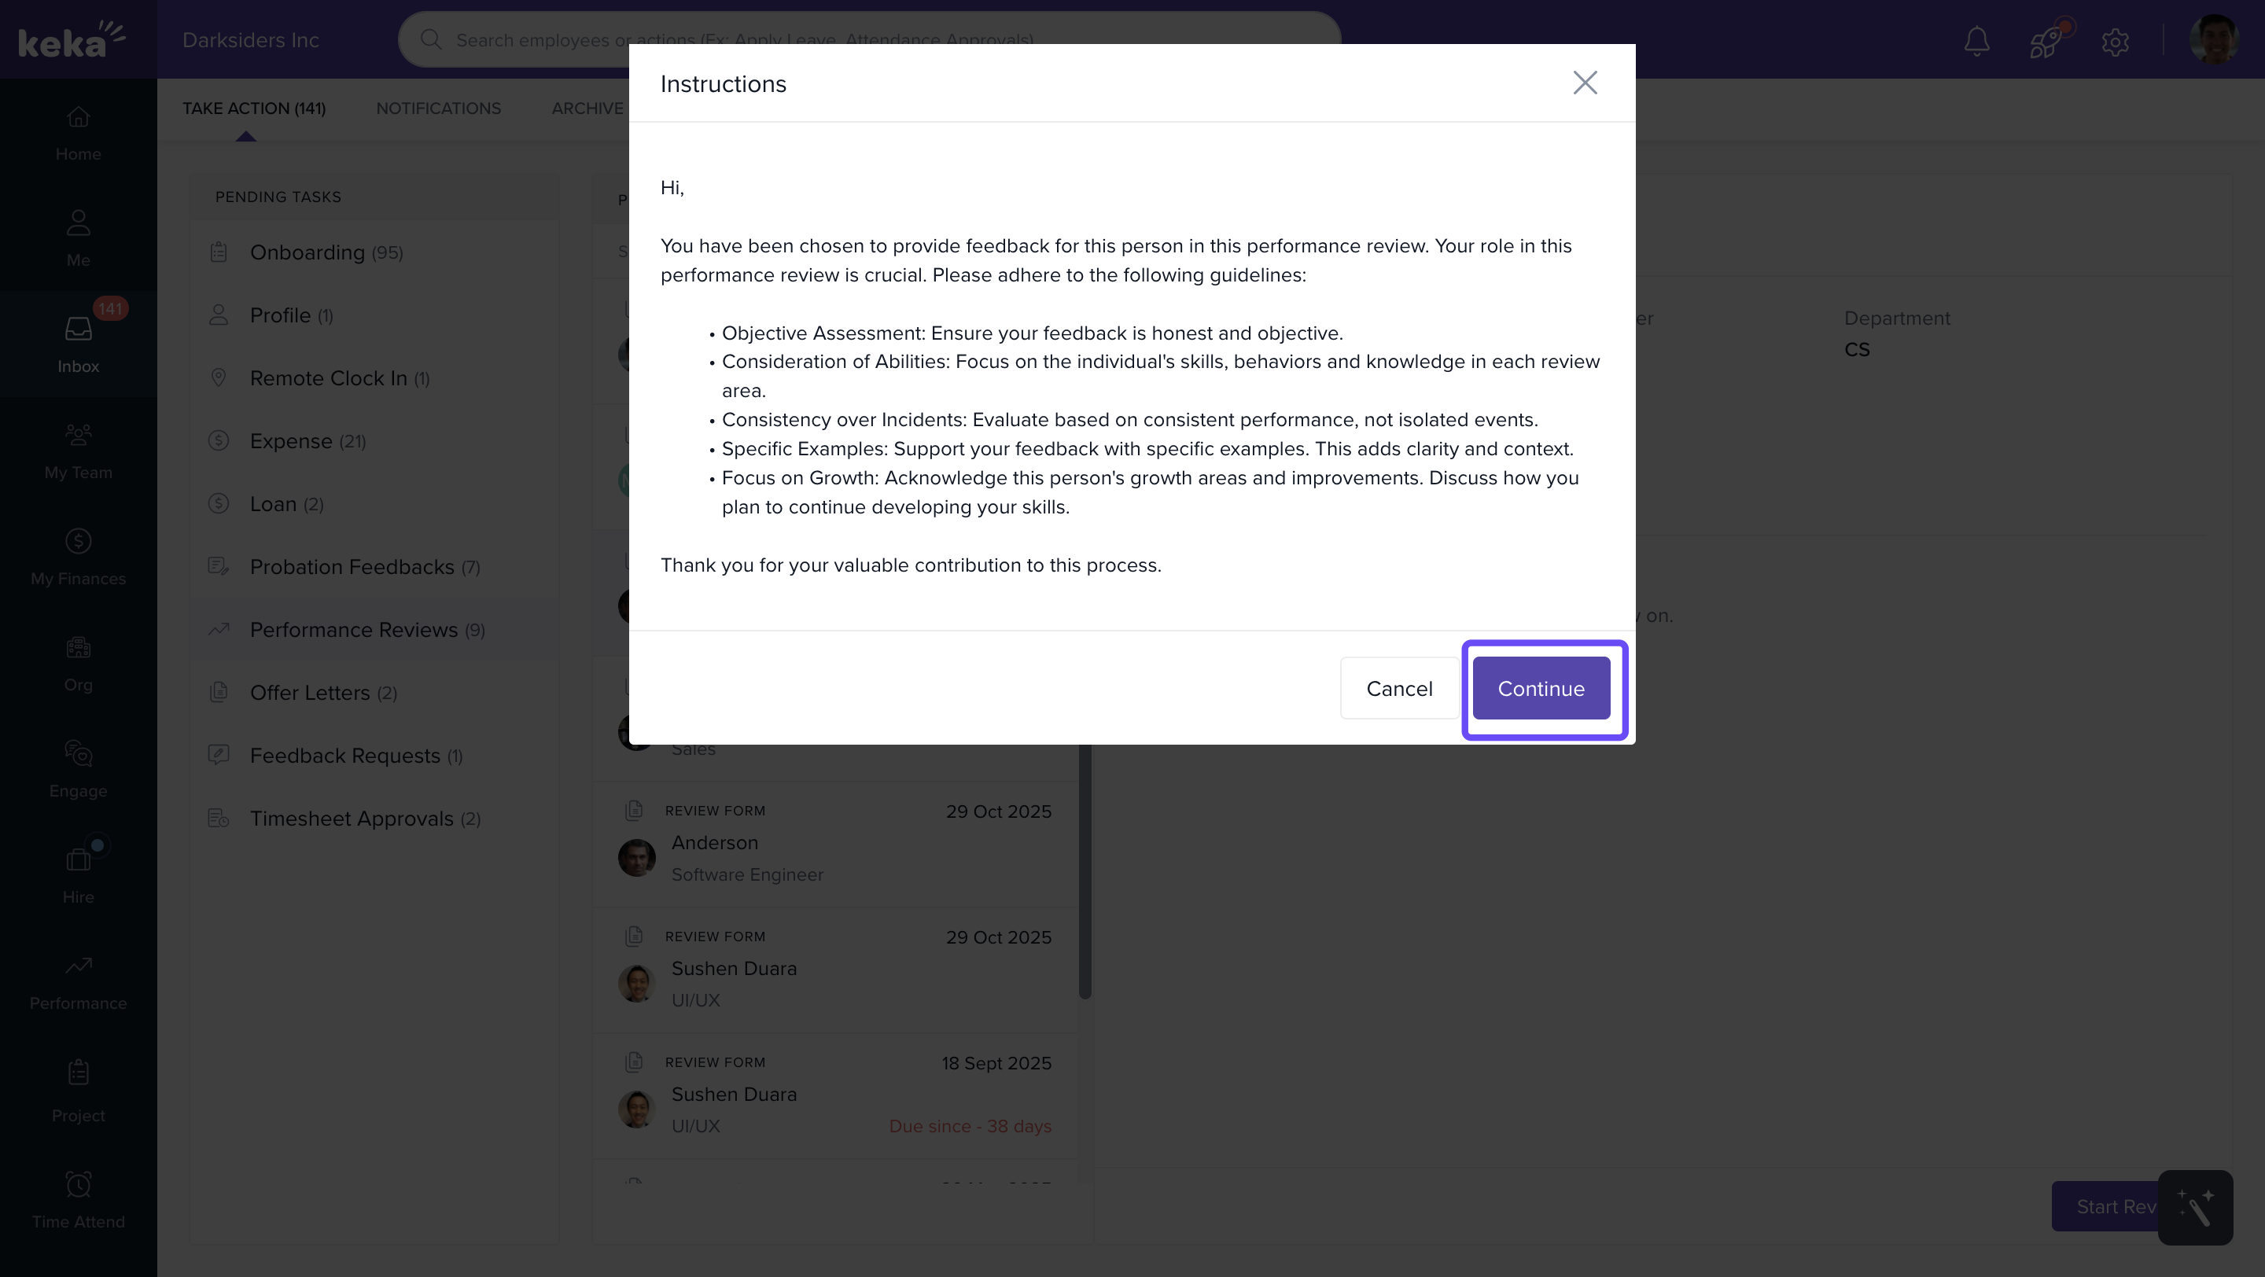Viewport: 2265px width, 1277px height.
Task: Open My Finances in the sidebar
Action: click(x=79, y=558)
